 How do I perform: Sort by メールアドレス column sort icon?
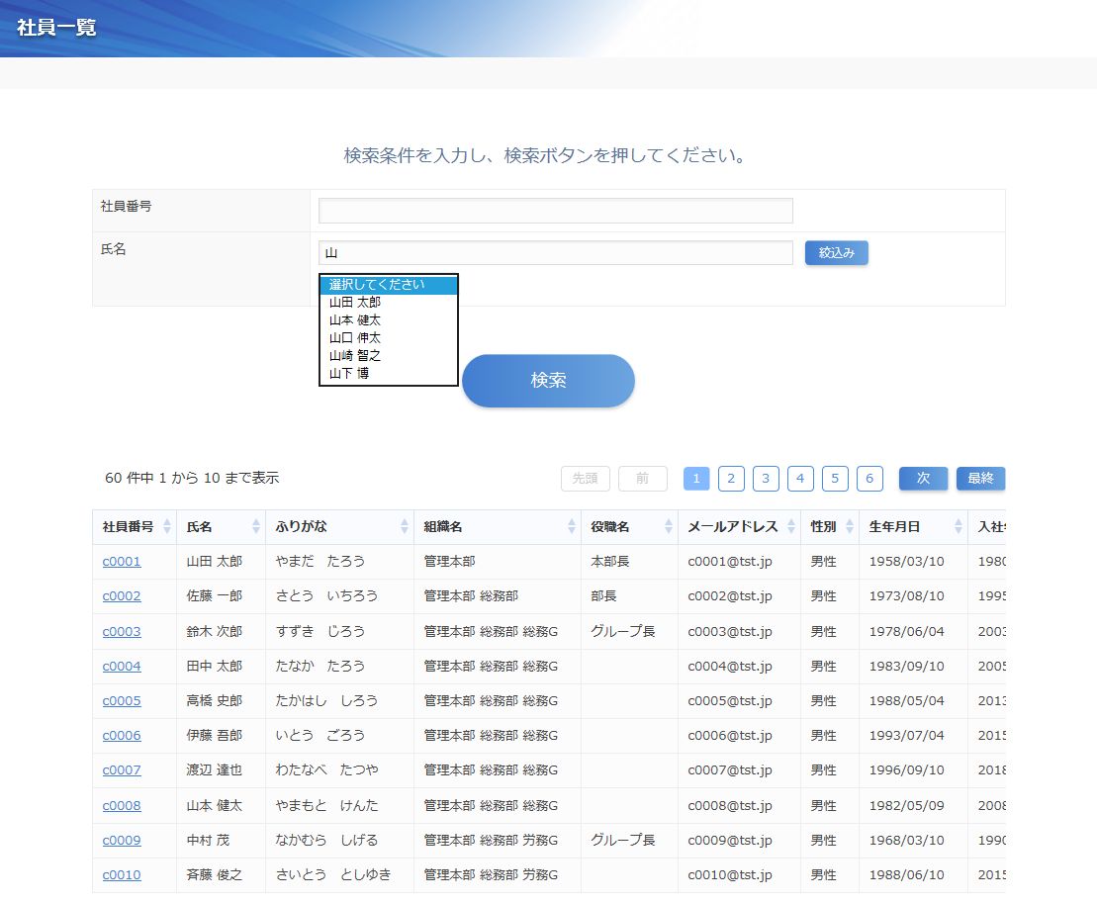click(x=791, y=527)
